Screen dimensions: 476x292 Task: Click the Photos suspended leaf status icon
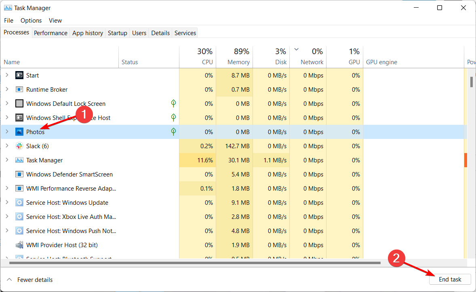pyautogui.click(x=173, y=132)
